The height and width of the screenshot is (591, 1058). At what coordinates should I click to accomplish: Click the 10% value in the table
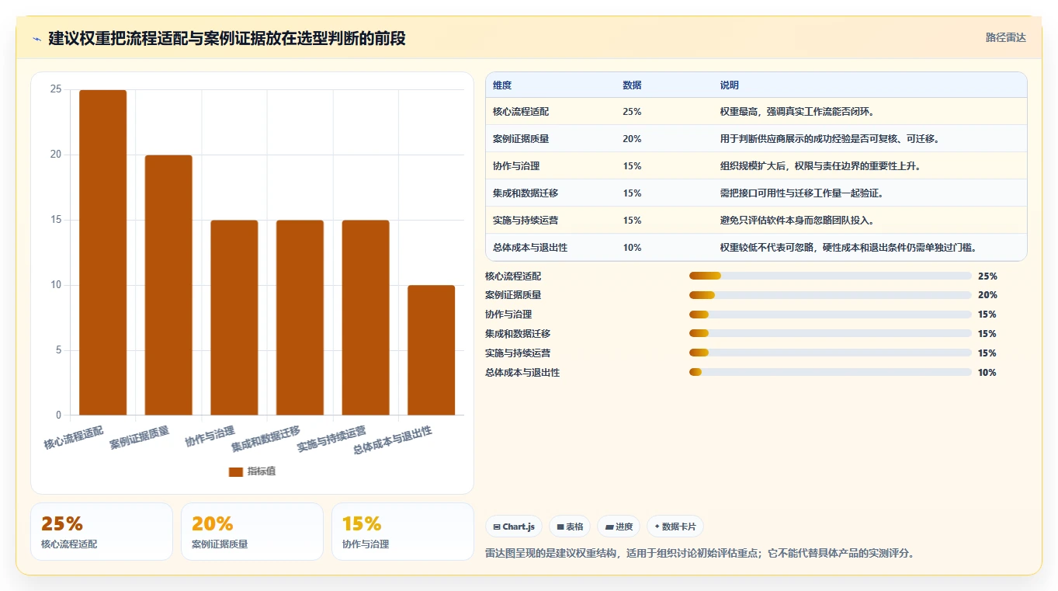(x=632, y=248)
